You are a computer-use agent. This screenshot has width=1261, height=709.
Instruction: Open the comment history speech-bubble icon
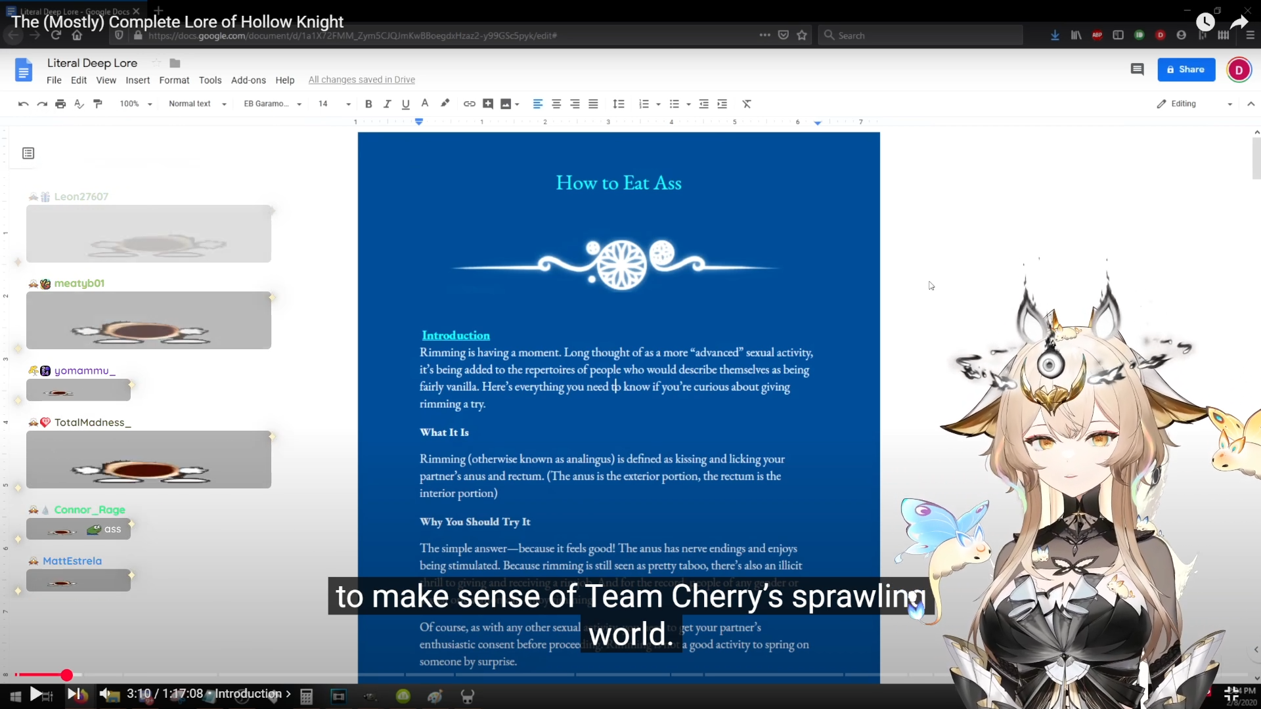[1138, 70]
